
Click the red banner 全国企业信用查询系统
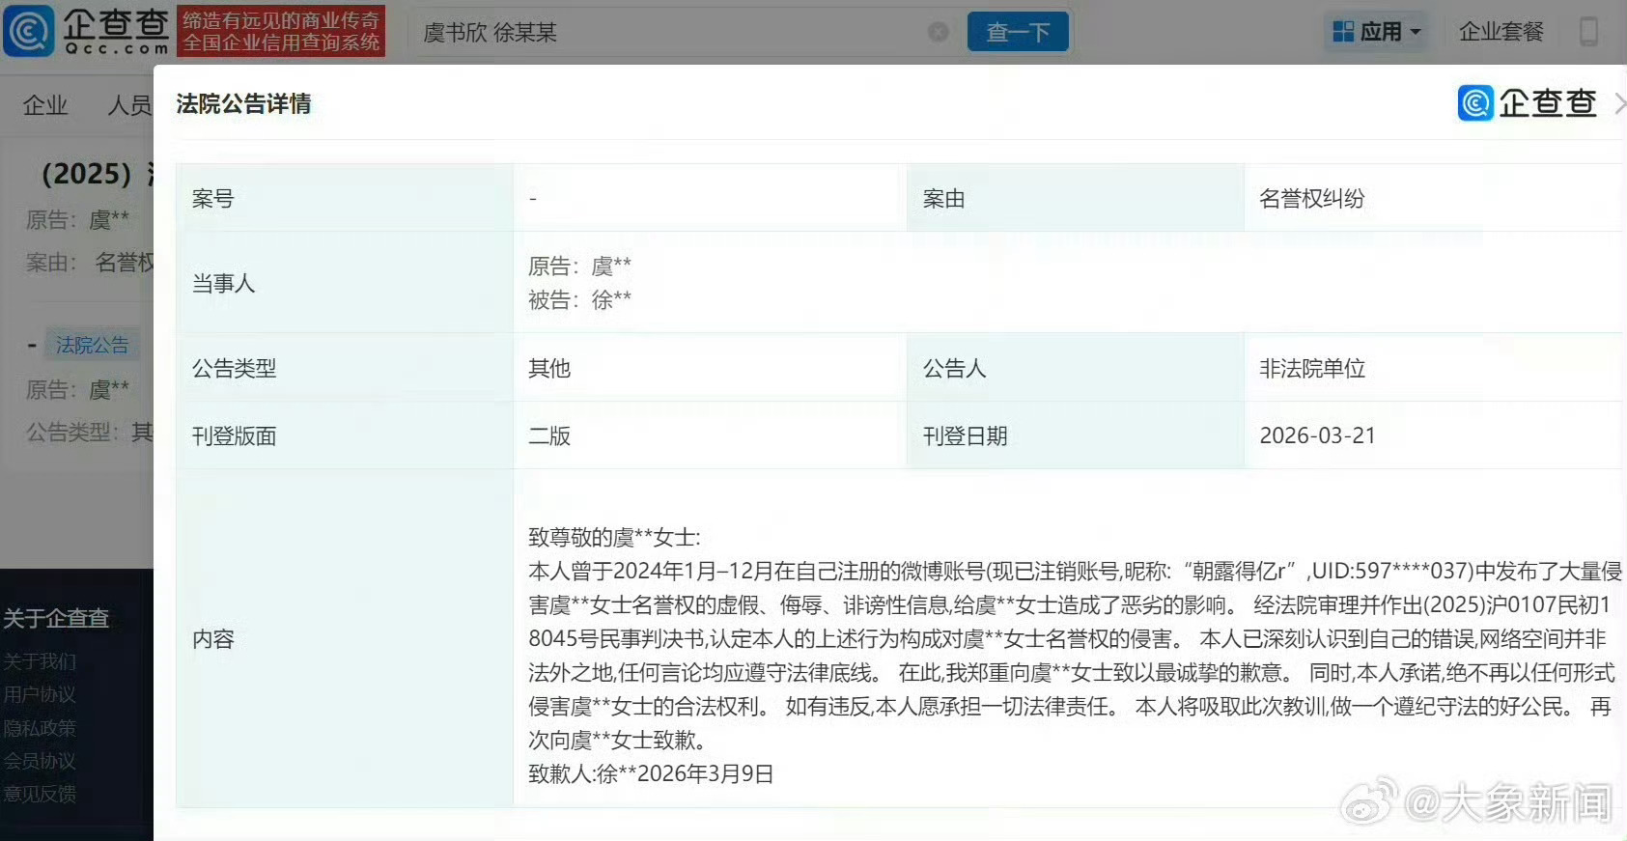pyautogui.click(x=281, y=31)
